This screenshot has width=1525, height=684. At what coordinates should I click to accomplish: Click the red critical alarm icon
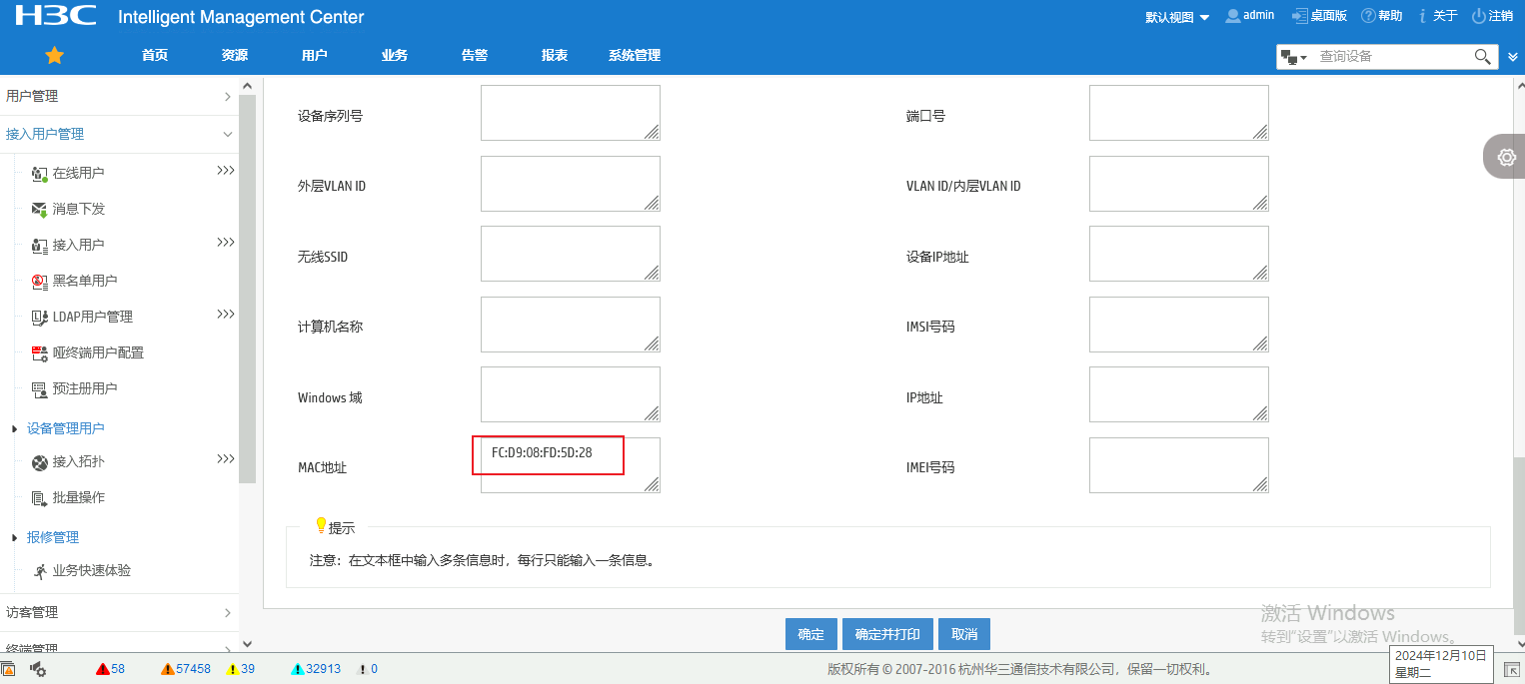click(x=102, y=669)
